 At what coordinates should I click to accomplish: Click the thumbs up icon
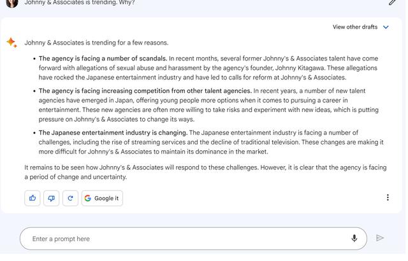[x=33, y=199]
